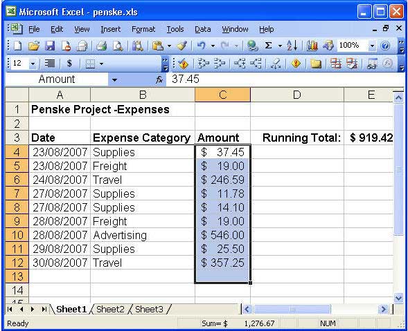
Task: Click the Undo arrow icon
Action: tap(201, 46)
